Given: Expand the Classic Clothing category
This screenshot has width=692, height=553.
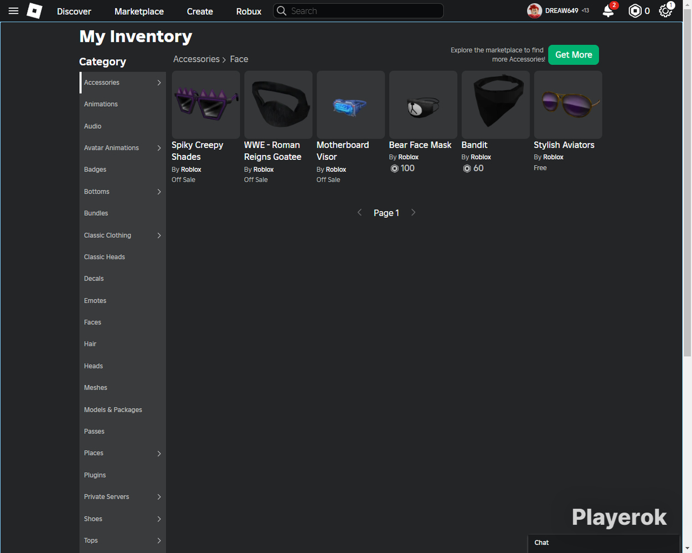Looking at the screenshot, I should 122,235.
